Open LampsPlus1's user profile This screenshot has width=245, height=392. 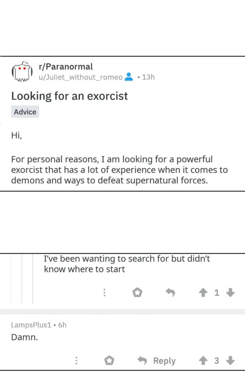31,325
